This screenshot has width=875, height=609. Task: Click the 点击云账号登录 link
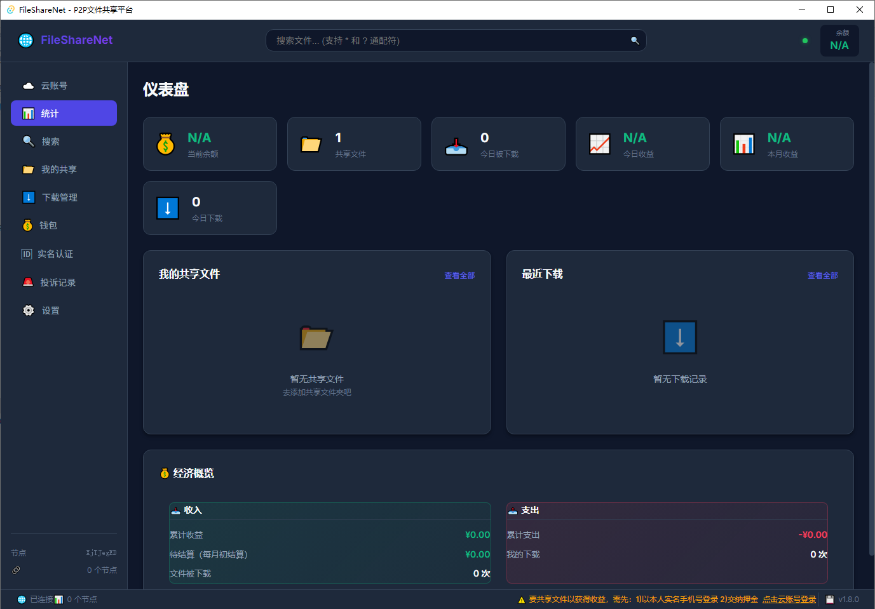tap(789, 599)
